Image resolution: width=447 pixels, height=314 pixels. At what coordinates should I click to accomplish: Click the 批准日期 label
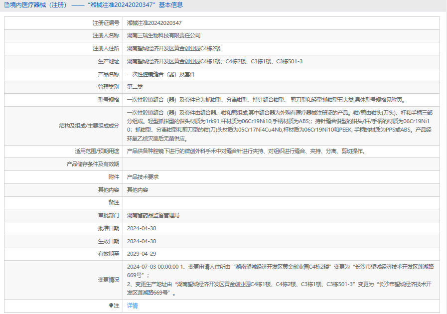109,228
